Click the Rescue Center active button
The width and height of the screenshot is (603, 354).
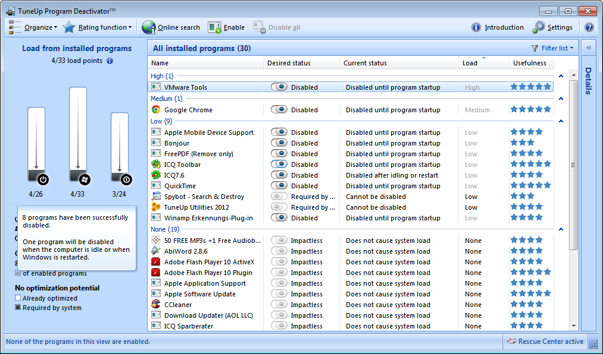coord(545,342)
